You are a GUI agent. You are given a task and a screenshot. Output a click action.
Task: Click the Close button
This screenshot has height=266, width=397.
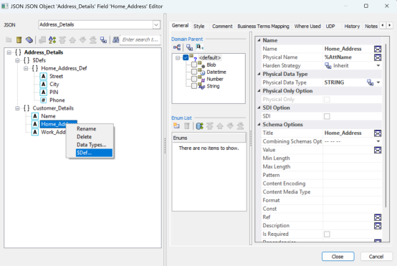(338, 257)
